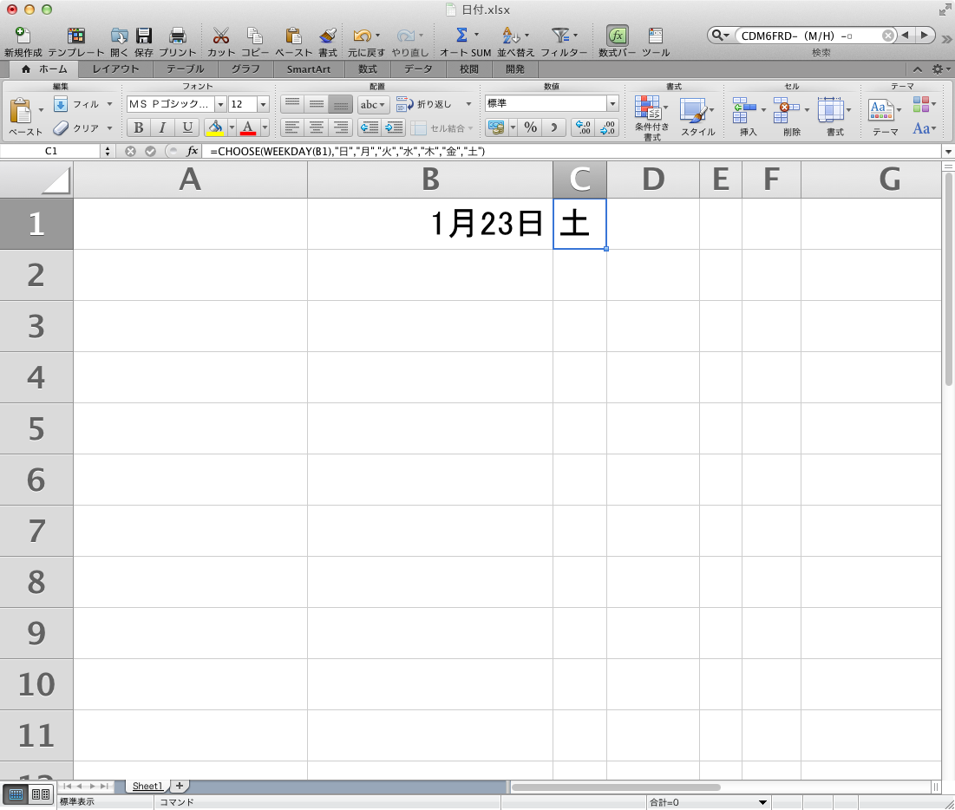Select cell B1 containing 1月23日
The width and height of the screenshot is (955, 810).
point(429,224)
